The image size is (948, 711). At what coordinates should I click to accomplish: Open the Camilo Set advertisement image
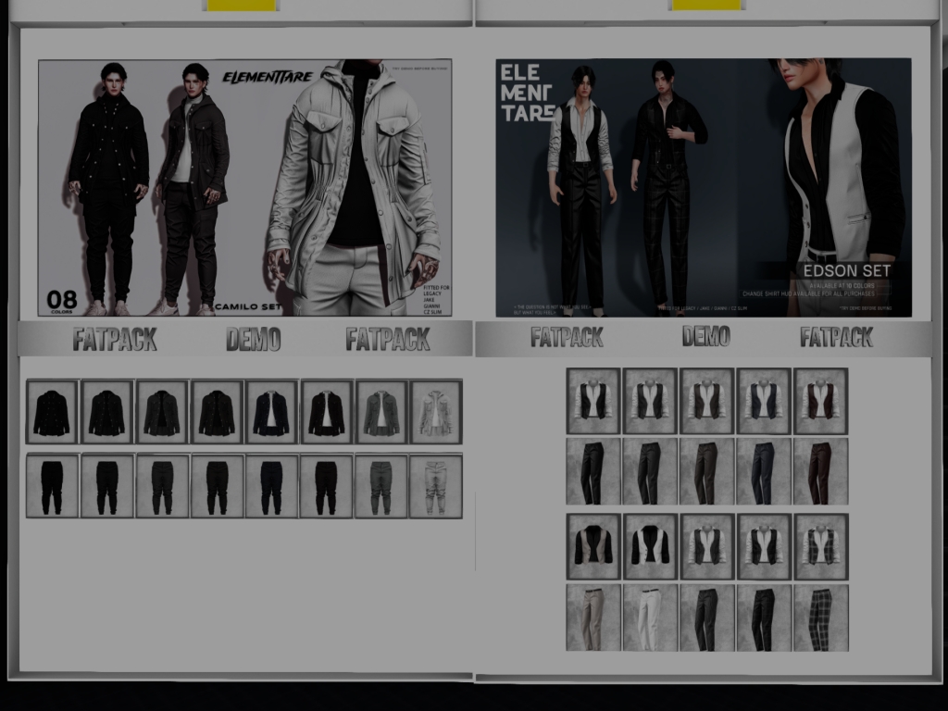[244, 189]
